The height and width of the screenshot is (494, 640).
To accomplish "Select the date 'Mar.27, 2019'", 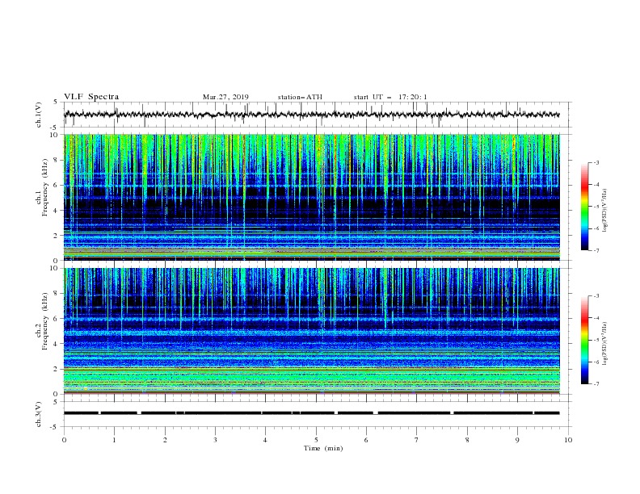I will point(225,97).
